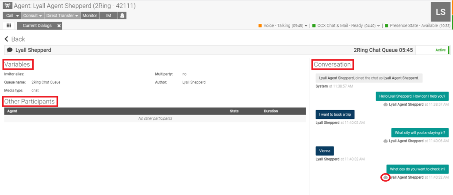Click the Monitor button

click(89, 15)
